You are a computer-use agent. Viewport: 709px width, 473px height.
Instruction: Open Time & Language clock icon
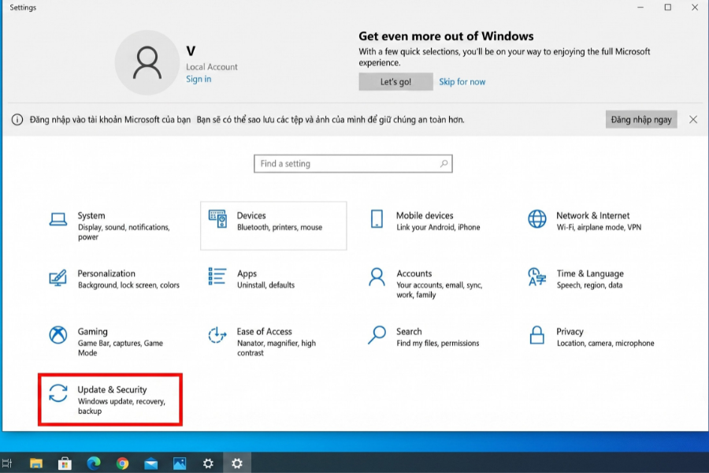(x=536, y=277)
